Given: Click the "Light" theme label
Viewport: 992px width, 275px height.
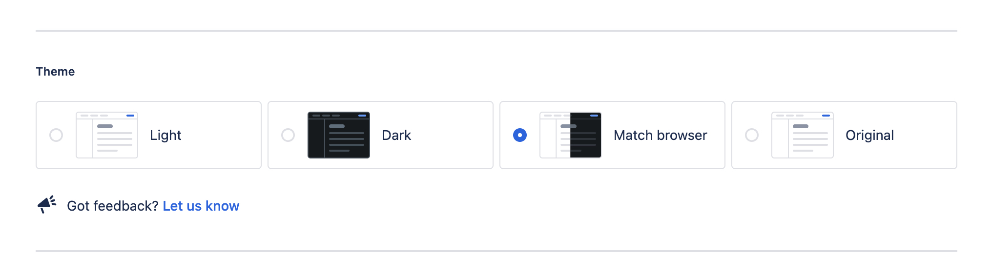Looking at the screenshot, I should (x=165, y=135).
